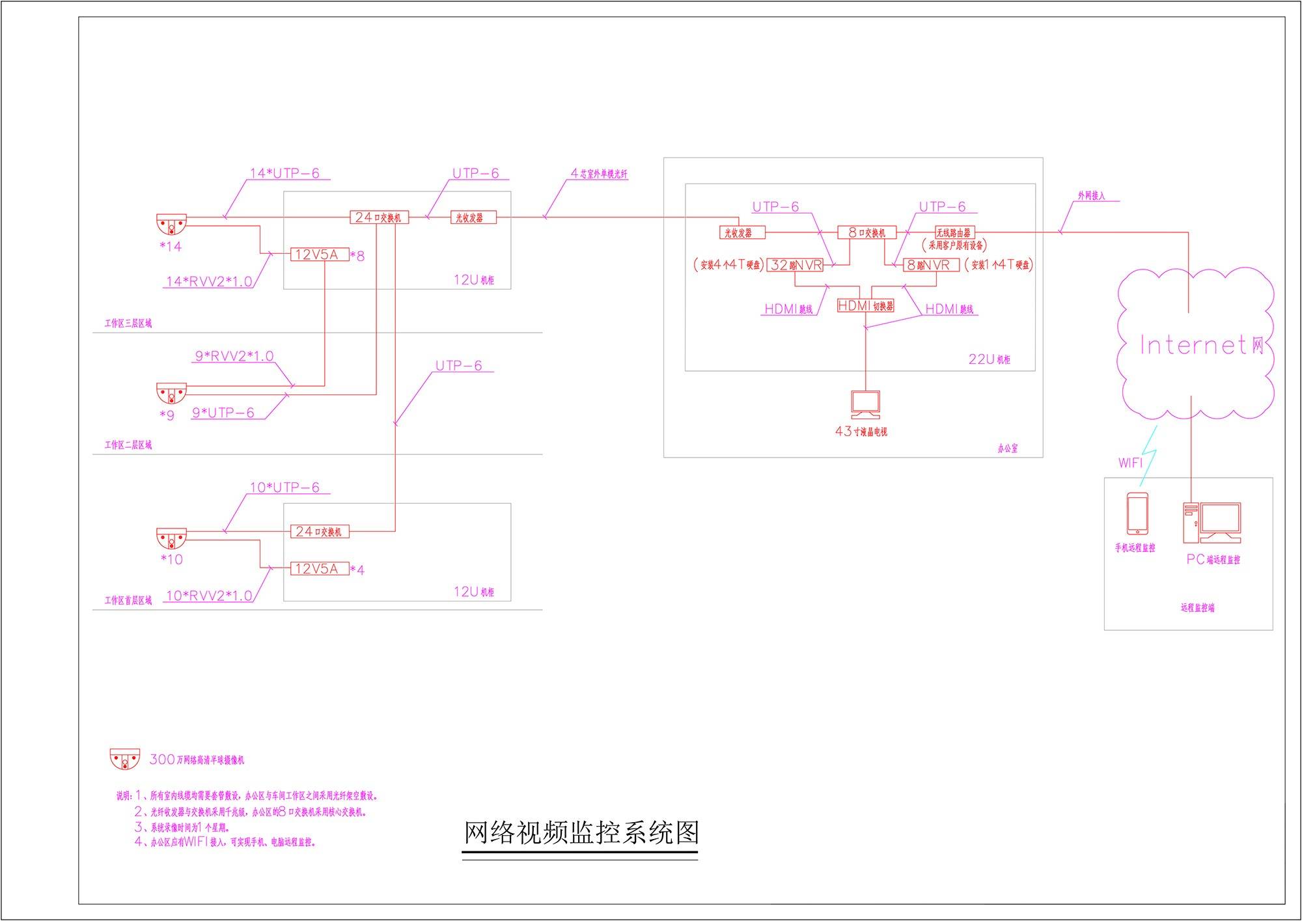Click the right HDMI跳线 label
The image size is (1302, 921).
[x=949, y=310]
